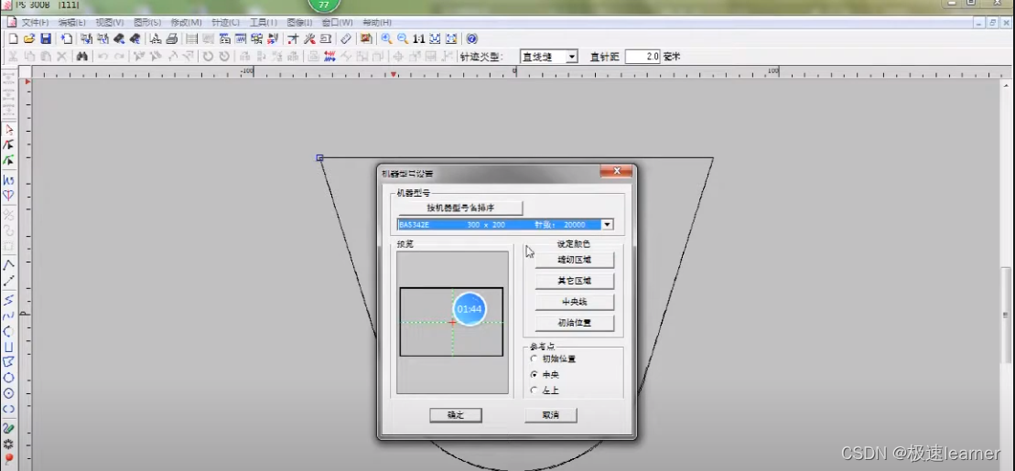This screenshot has height=471, width=1015.
Task: Click the Save floppy disk icon
Action: pyautogui.click(x=46, y=38)
